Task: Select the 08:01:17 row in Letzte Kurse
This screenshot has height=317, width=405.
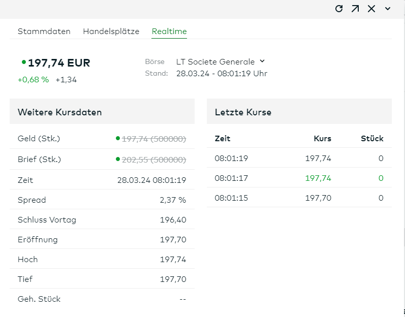Action: 299,178
